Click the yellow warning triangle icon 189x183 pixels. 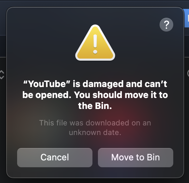[x=95, y=43]
